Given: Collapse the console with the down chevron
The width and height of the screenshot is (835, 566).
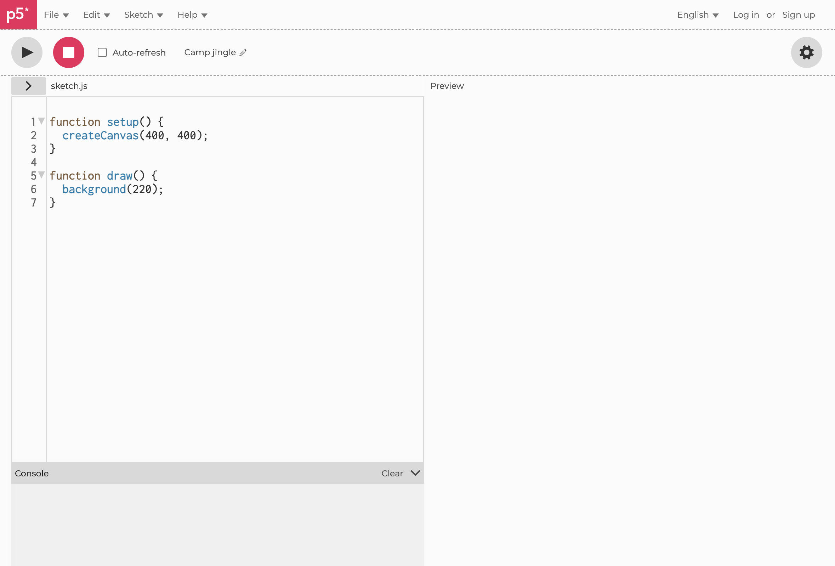Looking at the screenshot, I should [415, 473].
